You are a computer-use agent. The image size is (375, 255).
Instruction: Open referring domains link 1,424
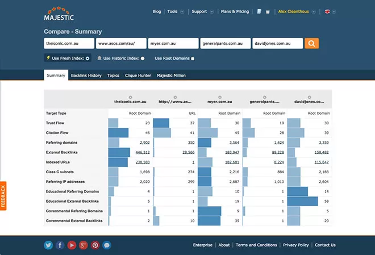pos(279,143)
